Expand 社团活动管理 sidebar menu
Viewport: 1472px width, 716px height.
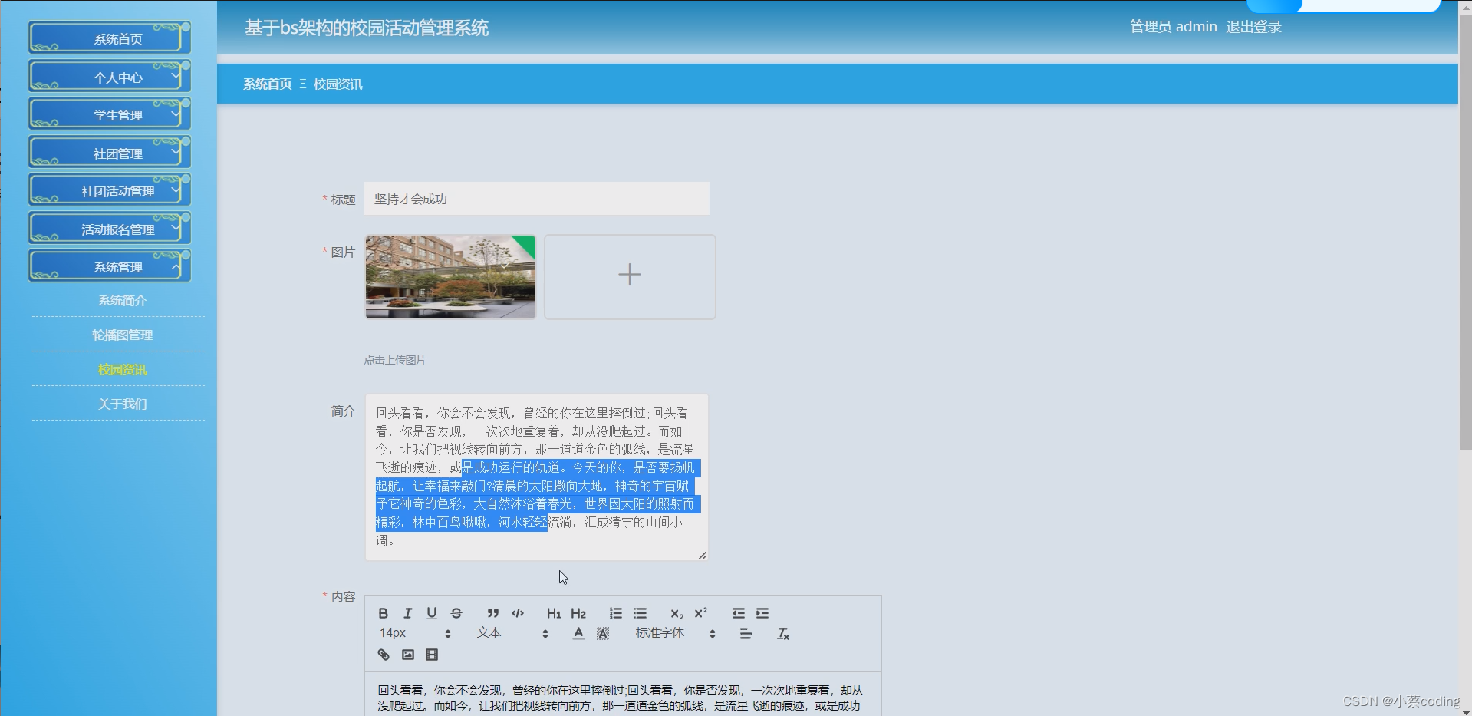coord(110,190)
